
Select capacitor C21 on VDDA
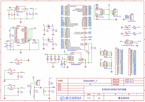coord(62,63)
